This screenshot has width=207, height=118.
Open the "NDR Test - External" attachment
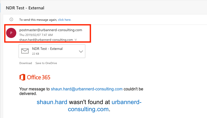tap(47, 49)
